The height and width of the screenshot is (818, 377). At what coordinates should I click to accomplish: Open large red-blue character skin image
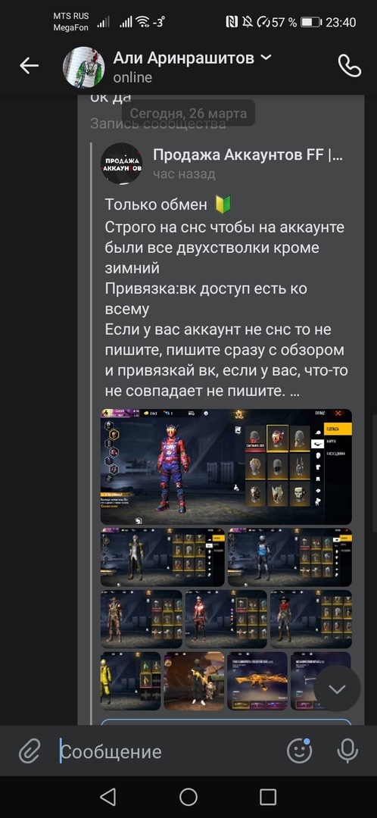pos(226,467)
